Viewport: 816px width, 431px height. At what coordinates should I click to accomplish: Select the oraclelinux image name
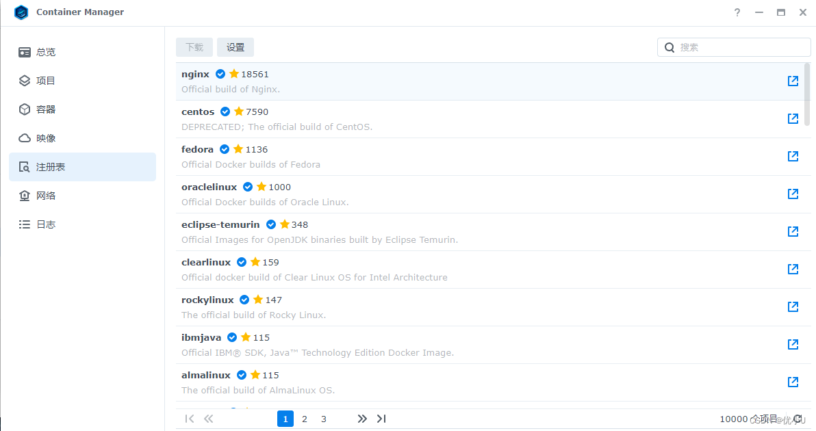(x=209, y=187)
